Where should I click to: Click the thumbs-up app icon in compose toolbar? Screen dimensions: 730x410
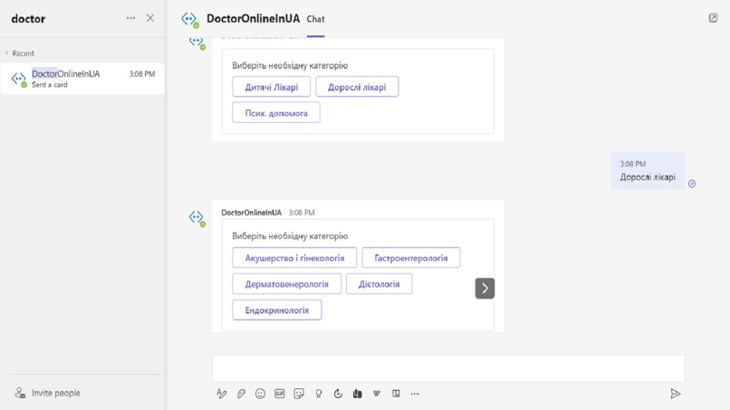(x=357, y=394)
